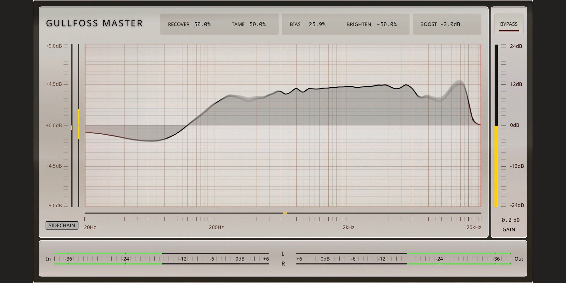The image size is (566, 283).
Task: Click the left red range limit line at 20Hz
Action: tap(85, 125)
